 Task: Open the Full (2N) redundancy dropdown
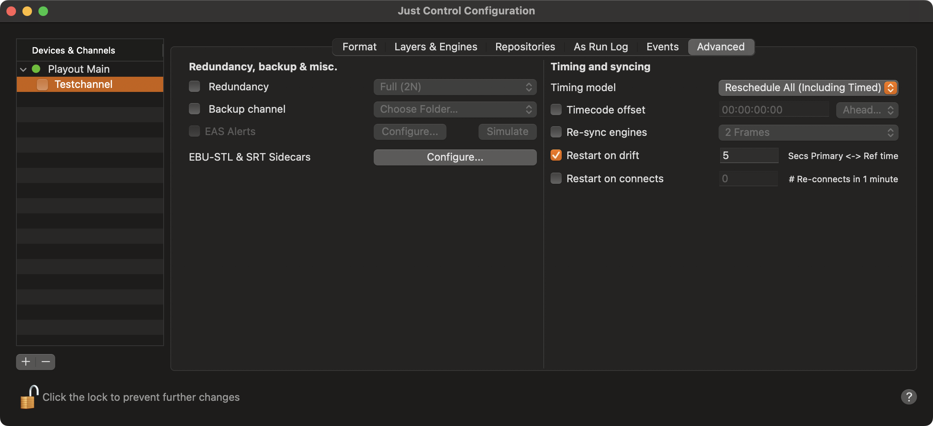455,87
